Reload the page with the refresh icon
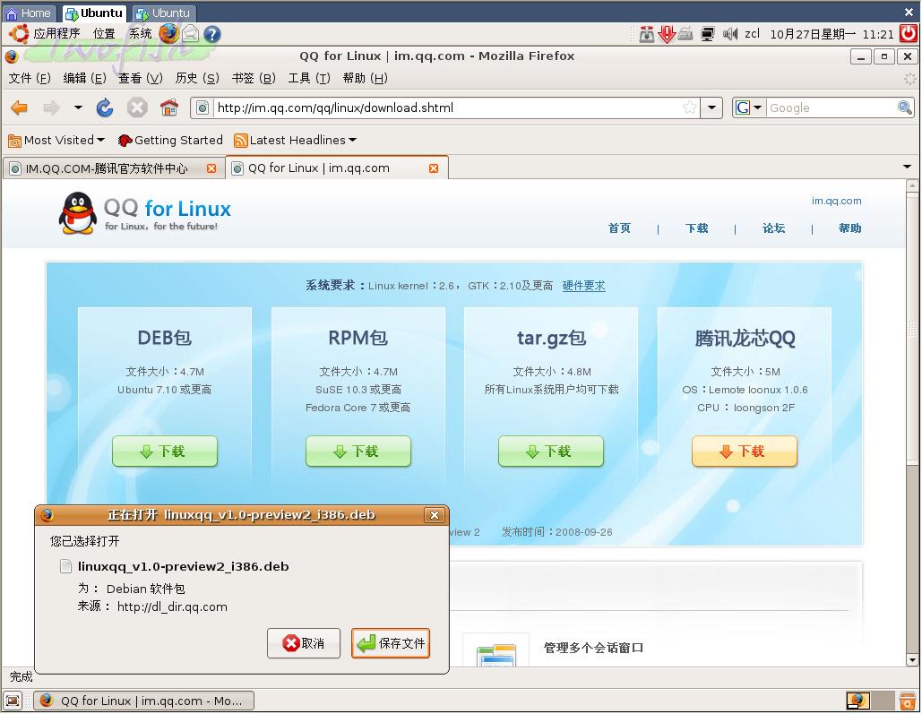922x714 pixels. coord(105,108)
